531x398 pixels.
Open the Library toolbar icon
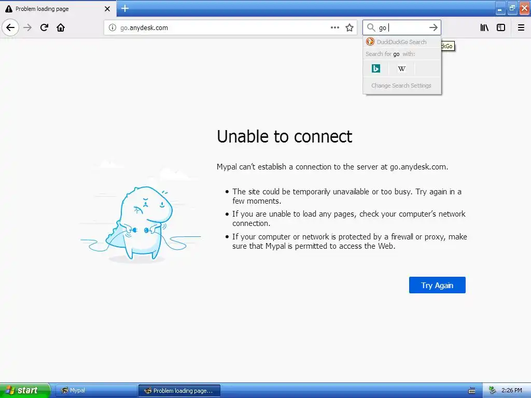484,27
